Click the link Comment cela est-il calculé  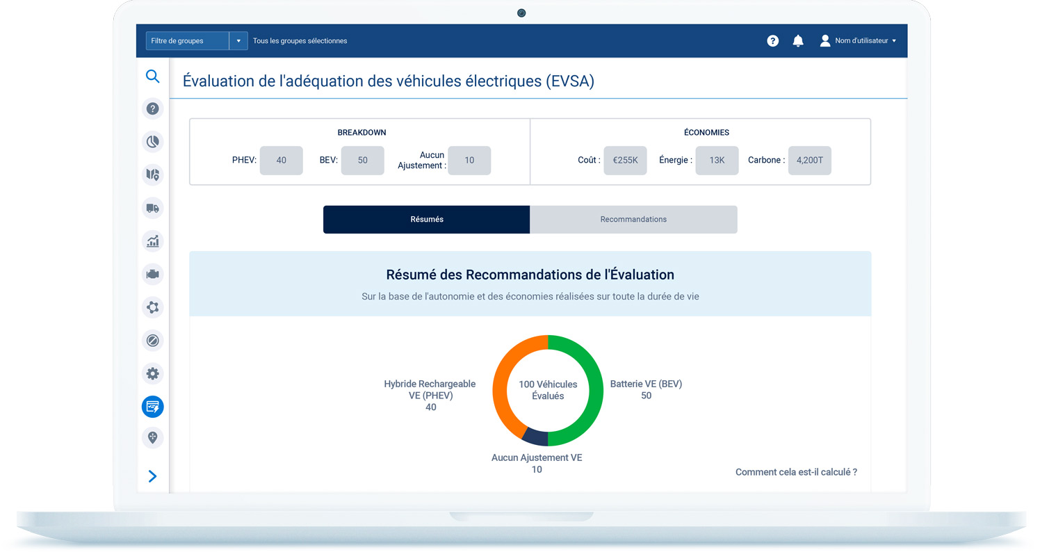[x=796, y=471]
